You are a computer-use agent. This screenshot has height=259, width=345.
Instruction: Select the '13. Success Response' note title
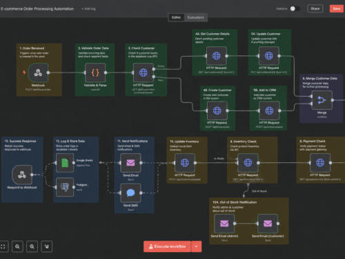point(20,141)
